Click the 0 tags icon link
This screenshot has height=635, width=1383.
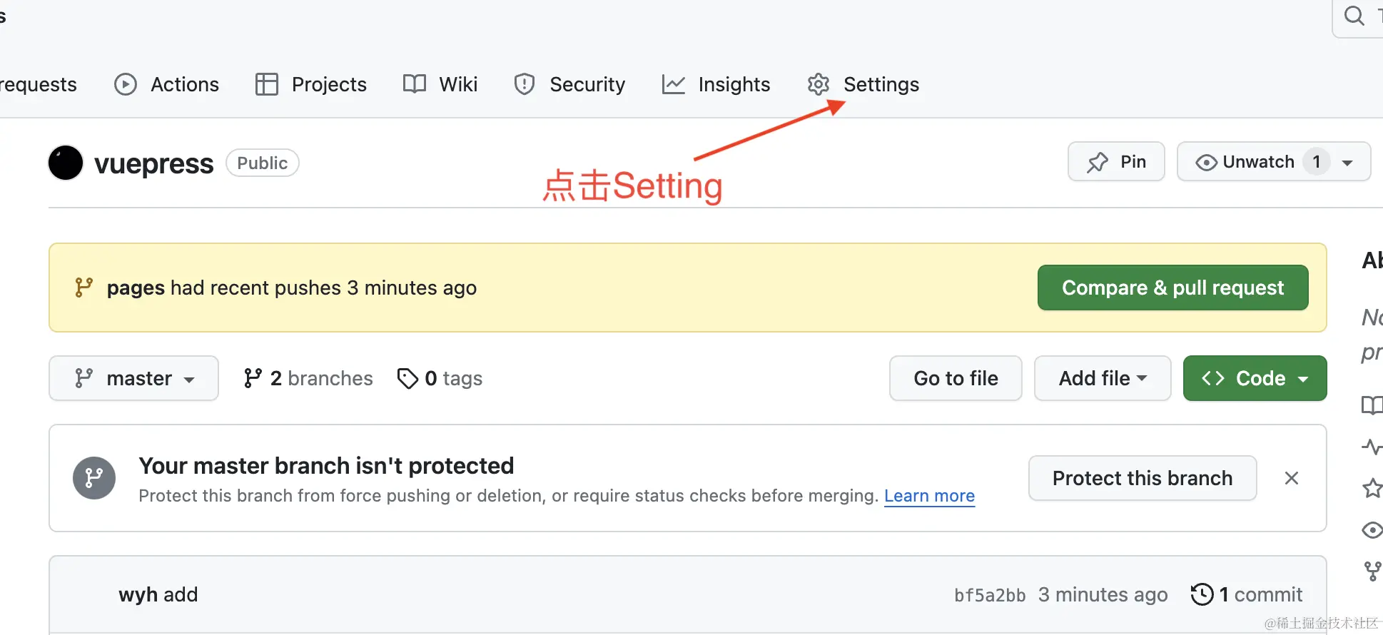(x=407, y=378)
